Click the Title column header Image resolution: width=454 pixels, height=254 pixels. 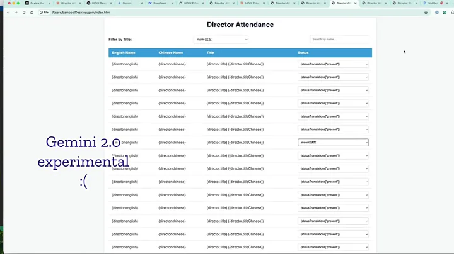click(210, 53)
